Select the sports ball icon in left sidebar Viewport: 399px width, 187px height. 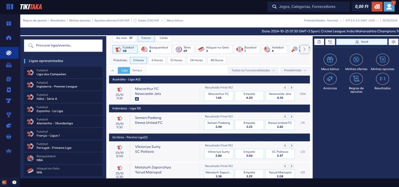[9, 53]
